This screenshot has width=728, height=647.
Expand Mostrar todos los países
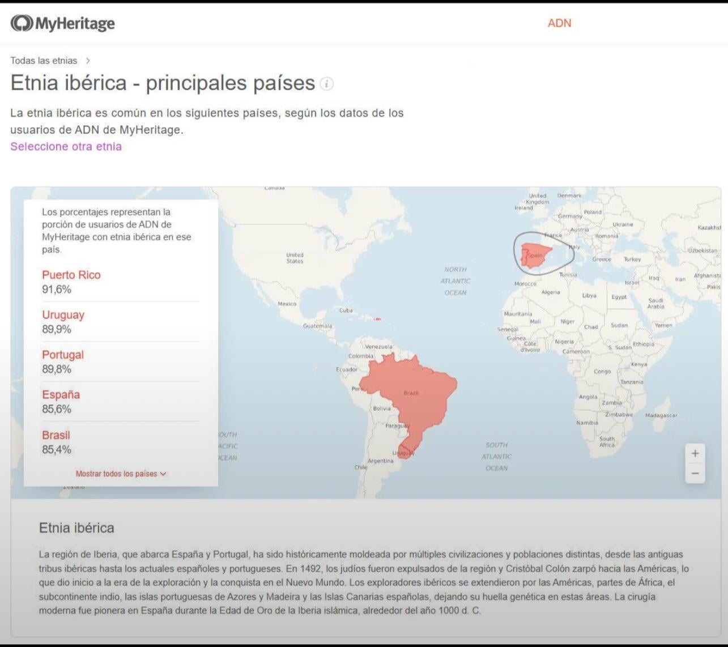(121, 474)
